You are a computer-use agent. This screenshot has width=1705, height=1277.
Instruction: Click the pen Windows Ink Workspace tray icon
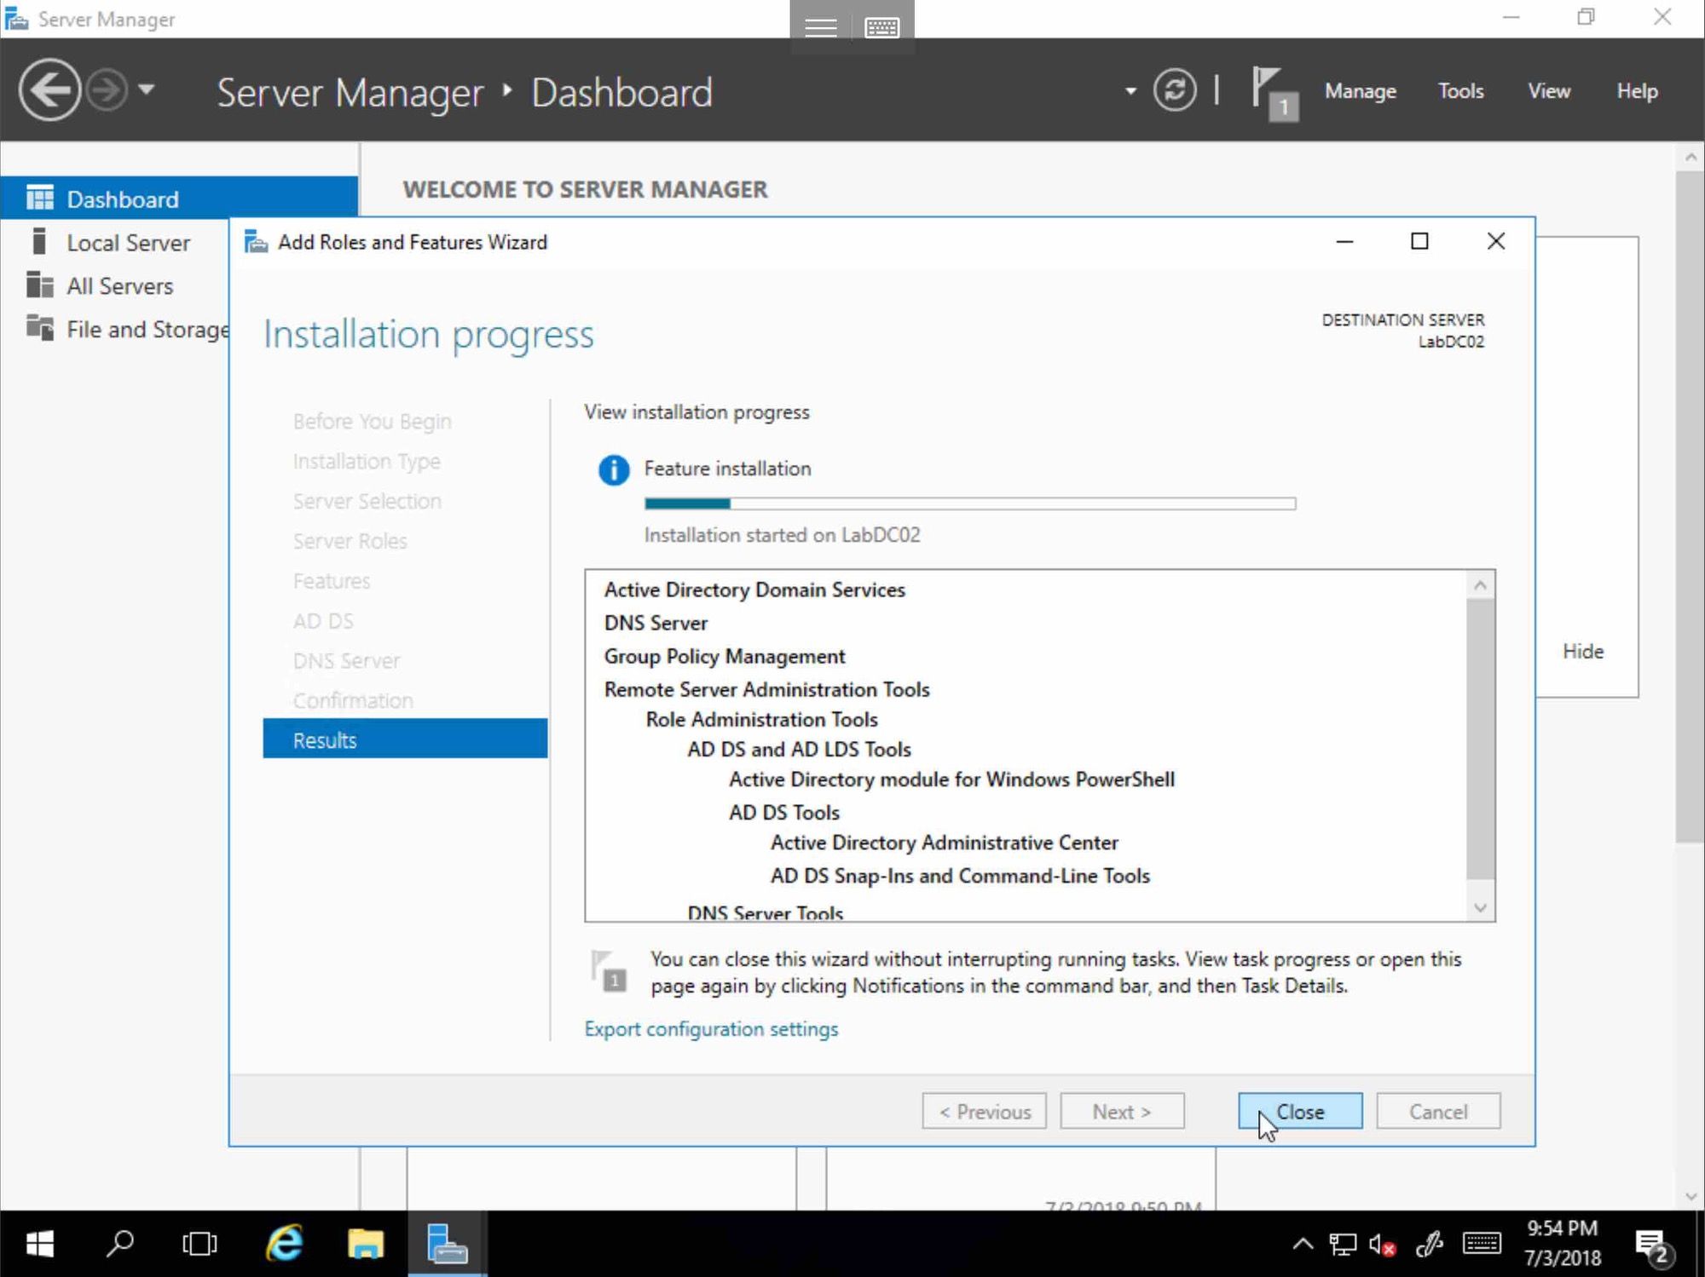pos(1430,1244)
